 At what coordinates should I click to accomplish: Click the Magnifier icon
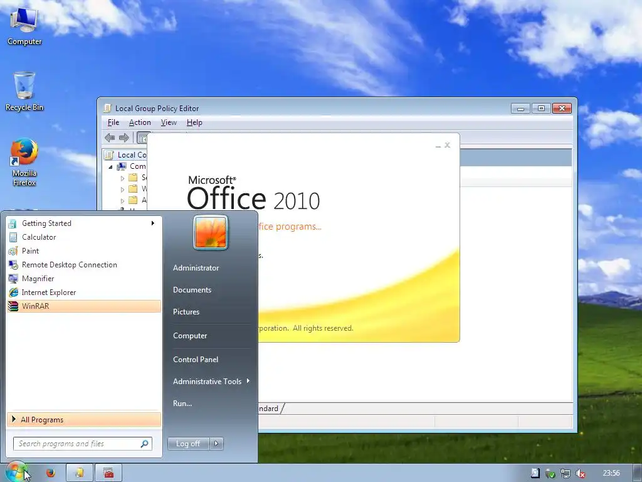point(13,279)
